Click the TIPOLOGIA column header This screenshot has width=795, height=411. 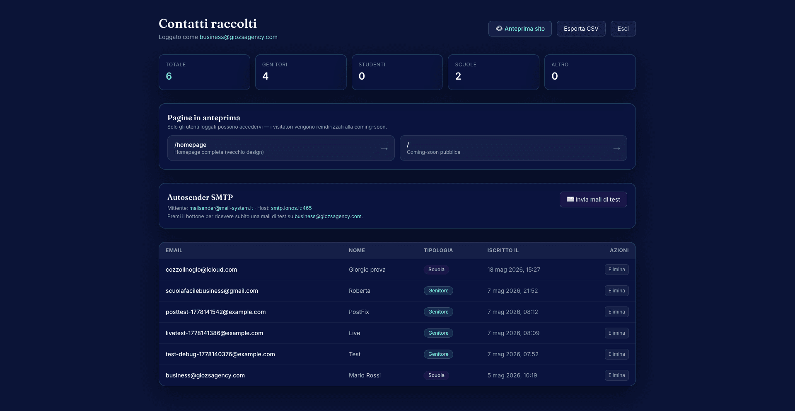point(438,250)
